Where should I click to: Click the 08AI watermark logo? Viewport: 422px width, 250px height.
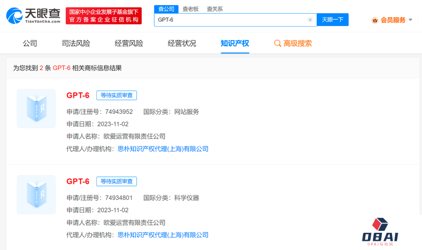click(380, 231)
